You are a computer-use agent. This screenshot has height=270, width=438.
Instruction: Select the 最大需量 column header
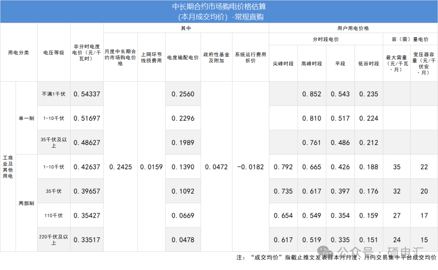click(x=396, y=64)
